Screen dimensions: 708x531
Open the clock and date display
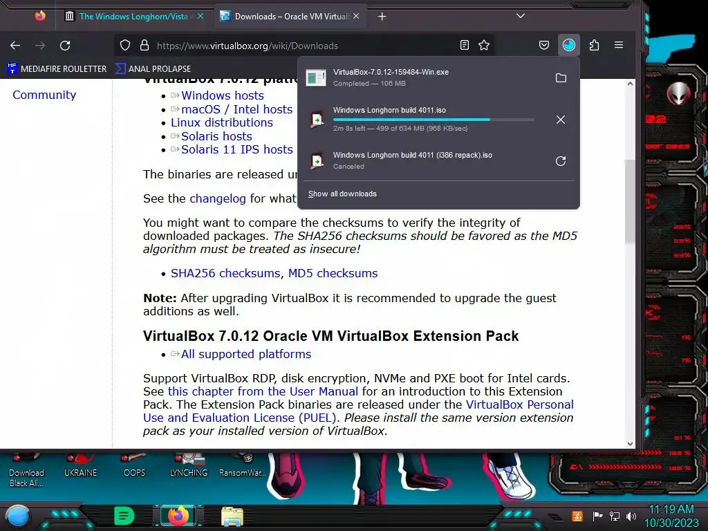pyautogui.click(x=671, y=516)
